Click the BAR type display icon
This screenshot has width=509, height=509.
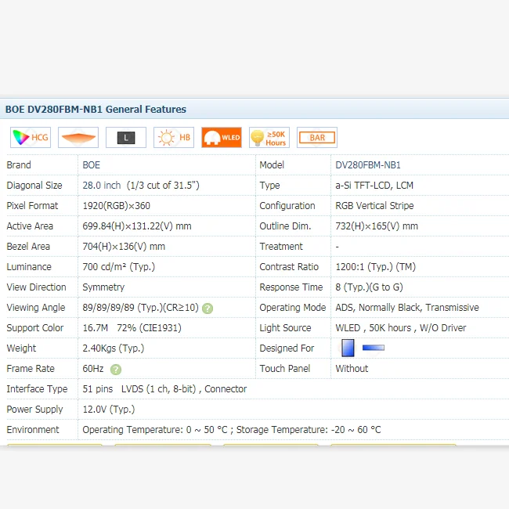317,138
